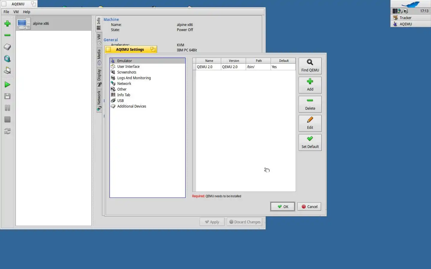This screenshot has height=269, width=431.
Task: Click the Path column header
Action: click(x=259, y=61)
